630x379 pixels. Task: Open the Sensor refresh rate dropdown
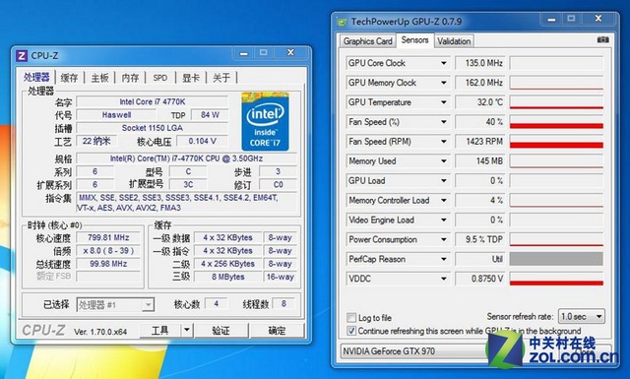tap(582, 317)
